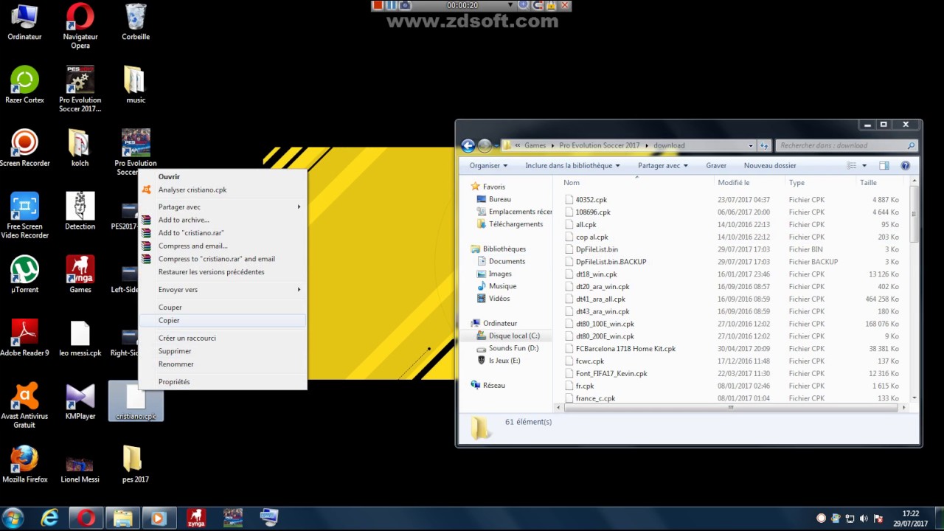Collapse Favoris tree section
The height and width of the screenshot is (531, 944).
click(x=474, y=187)
